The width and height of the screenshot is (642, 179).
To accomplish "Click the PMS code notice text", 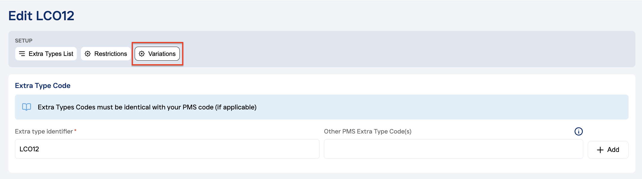I will [x=147, y=107].
